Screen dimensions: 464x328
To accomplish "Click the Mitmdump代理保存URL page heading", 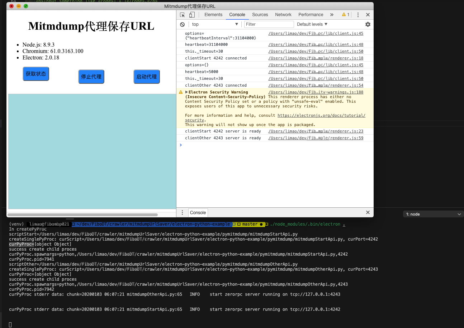I will (x=91, y=26).
